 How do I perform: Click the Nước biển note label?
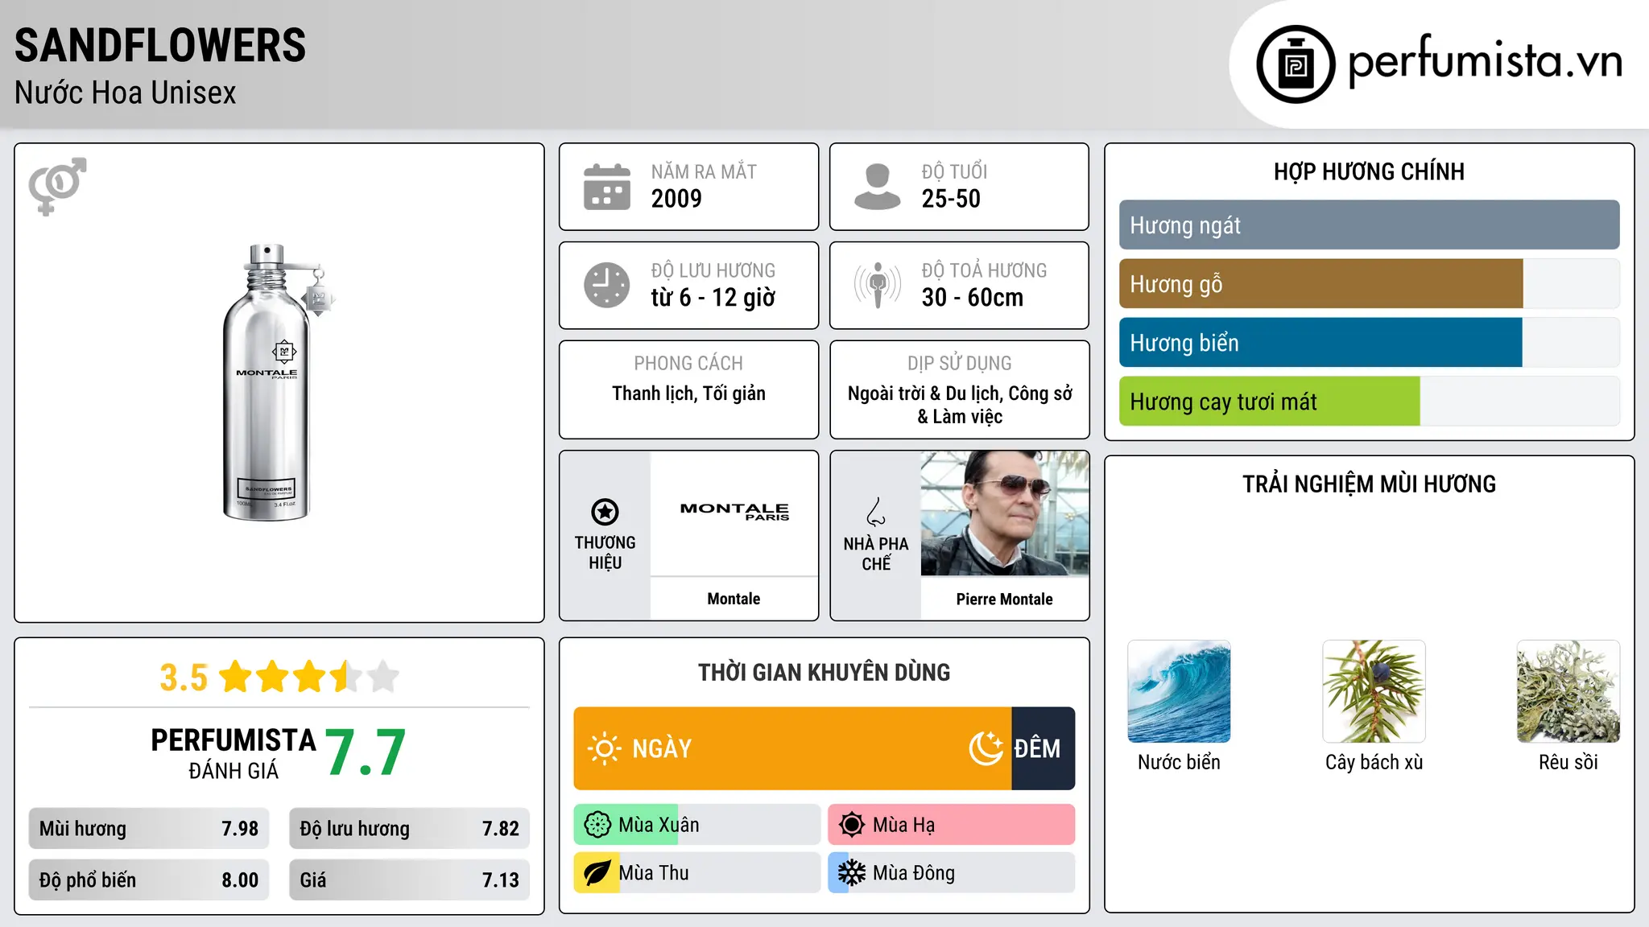[x=1179, y=762]
